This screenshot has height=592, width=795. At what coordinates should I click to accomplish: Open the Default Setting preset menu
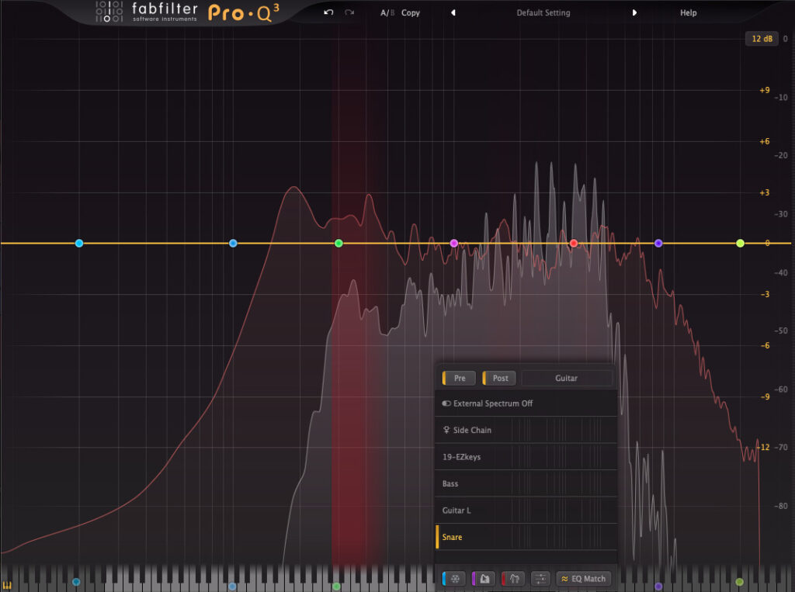pos(543,13)
